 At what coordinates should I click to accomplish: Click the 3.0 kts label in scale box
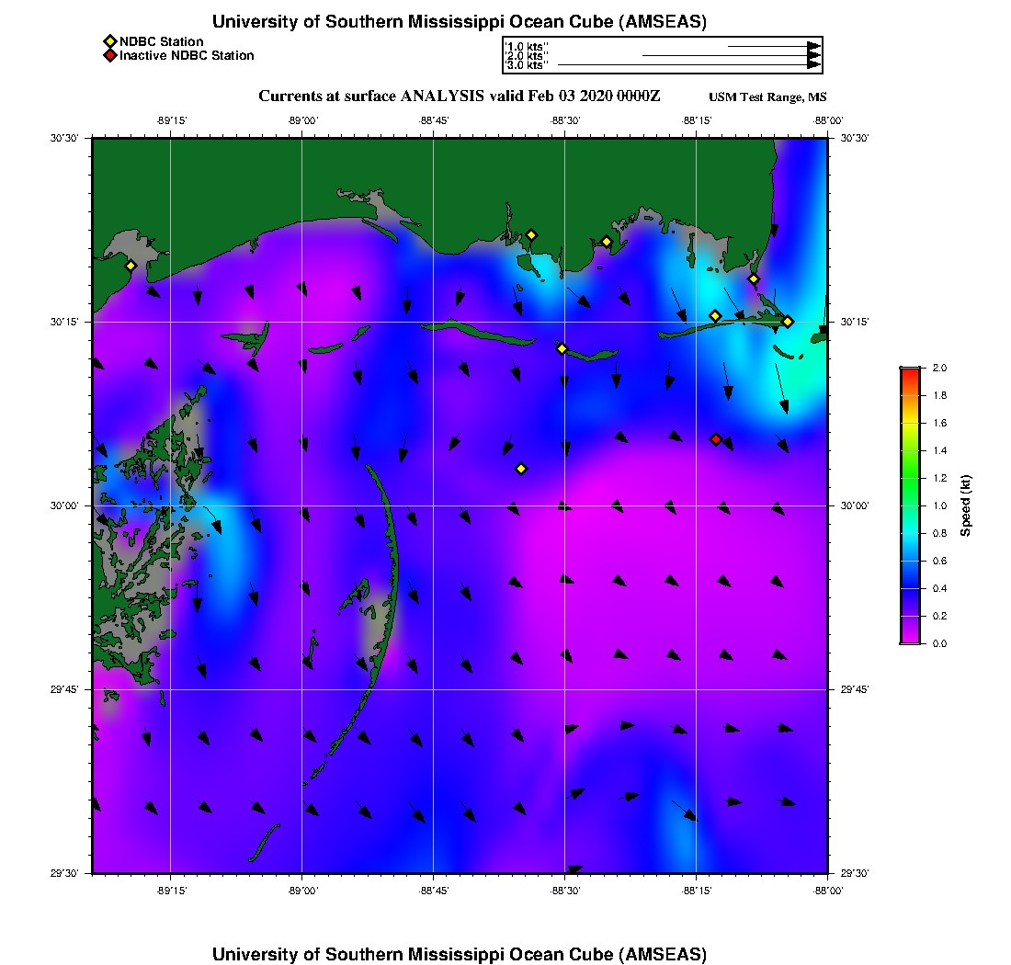pos(528,65)
